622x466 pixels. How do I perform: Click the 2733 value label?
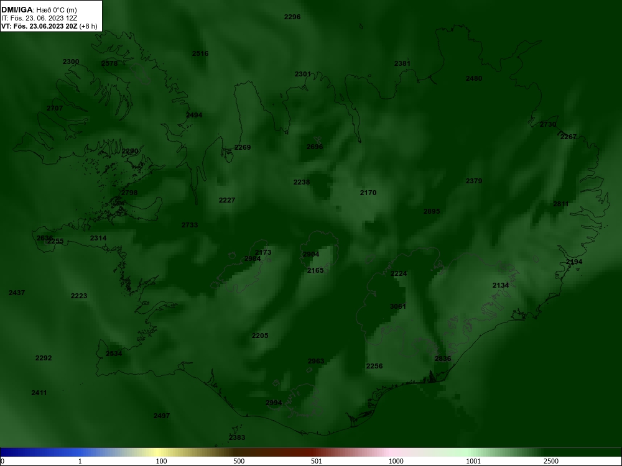[190, 225]
